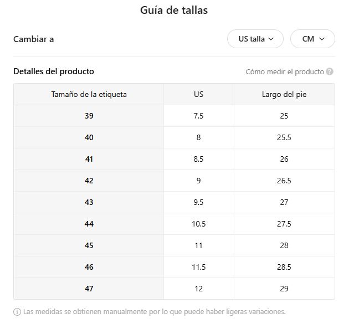This screenshot has height=334, width=354.
Task: Click the info icon before the measurement note
Action: tap(17, 311)
